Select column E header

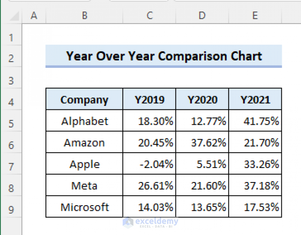255,15
